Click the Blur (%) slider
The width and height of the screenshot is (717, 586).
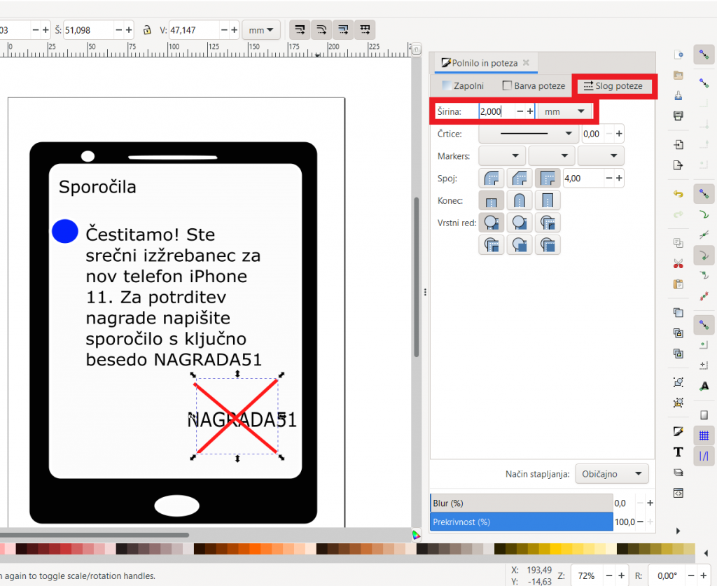tap(521, 503)
